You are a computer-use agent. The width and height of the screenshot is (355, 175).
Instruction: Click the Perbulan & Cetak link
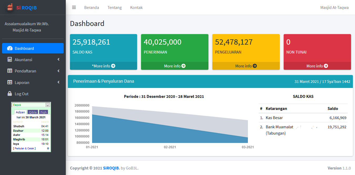(x=25, y=149)
